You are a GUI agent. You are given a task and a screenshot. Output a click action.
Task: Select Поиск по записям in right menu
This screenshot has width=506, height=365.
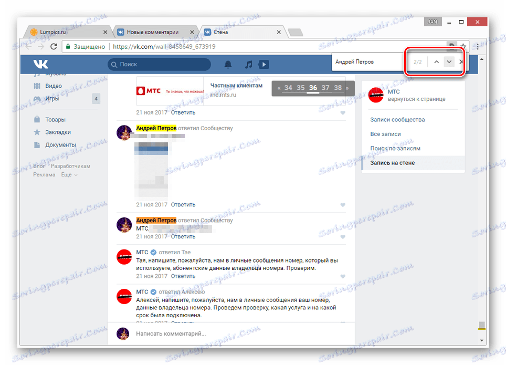(x=395, y=148)
